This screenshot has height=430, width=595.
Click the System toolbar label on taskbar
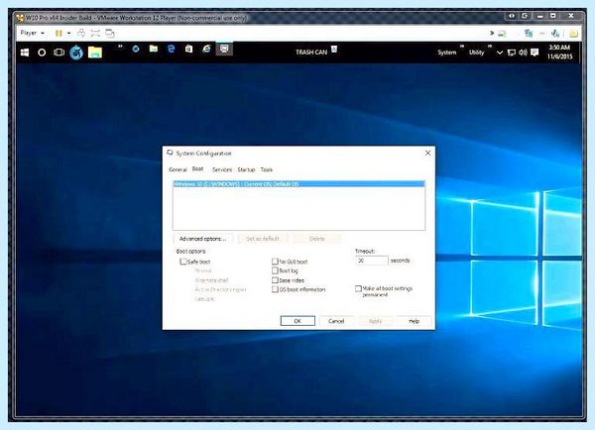[x=447, y=53]
